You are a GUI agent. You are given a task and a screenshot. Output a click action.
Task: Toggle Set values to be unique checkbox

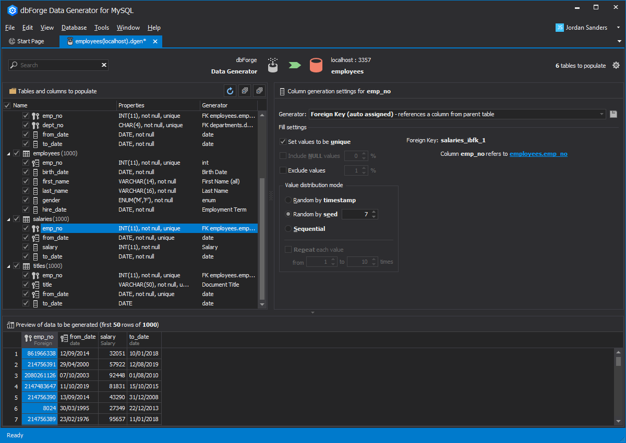pos(283,142)
